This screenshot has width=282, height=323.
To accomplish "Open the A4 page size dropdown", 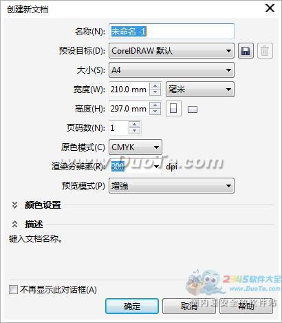I will [171, 70].
